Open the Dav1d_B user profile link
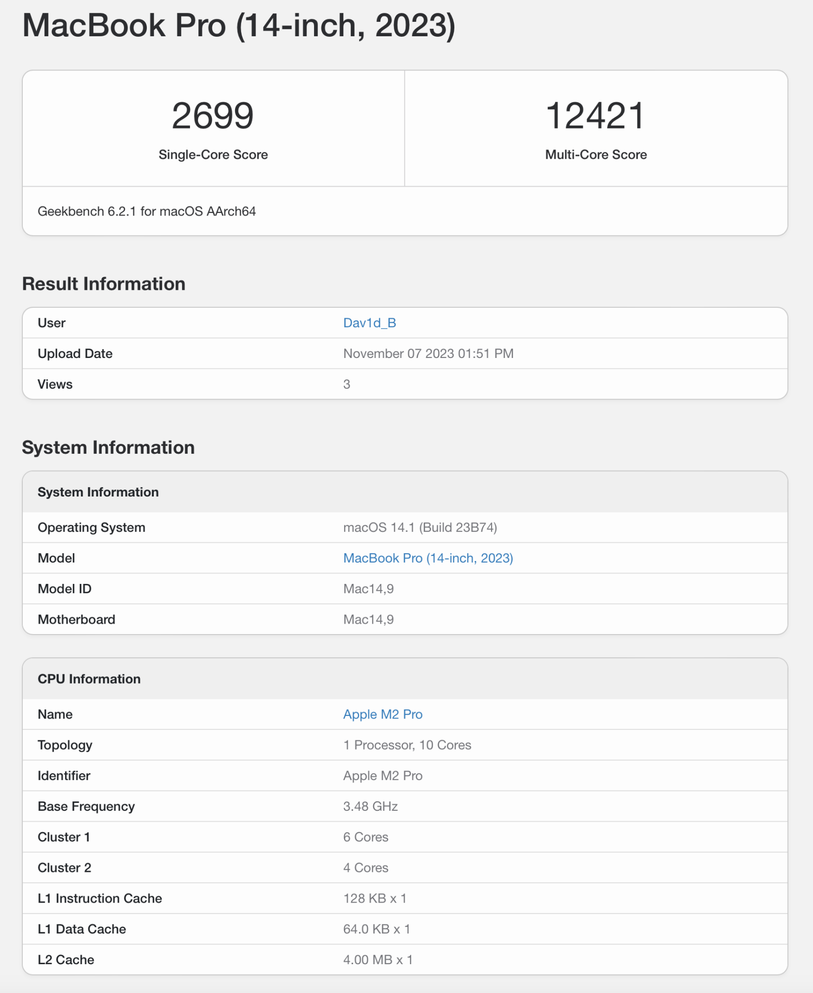 pos(370,323)
